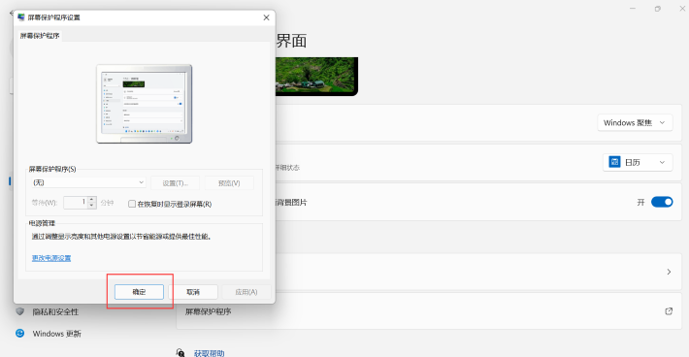Viewport: 689px width, 357px height.
Task: Open Windows Update via its sync icon
Action: point(19,334)
